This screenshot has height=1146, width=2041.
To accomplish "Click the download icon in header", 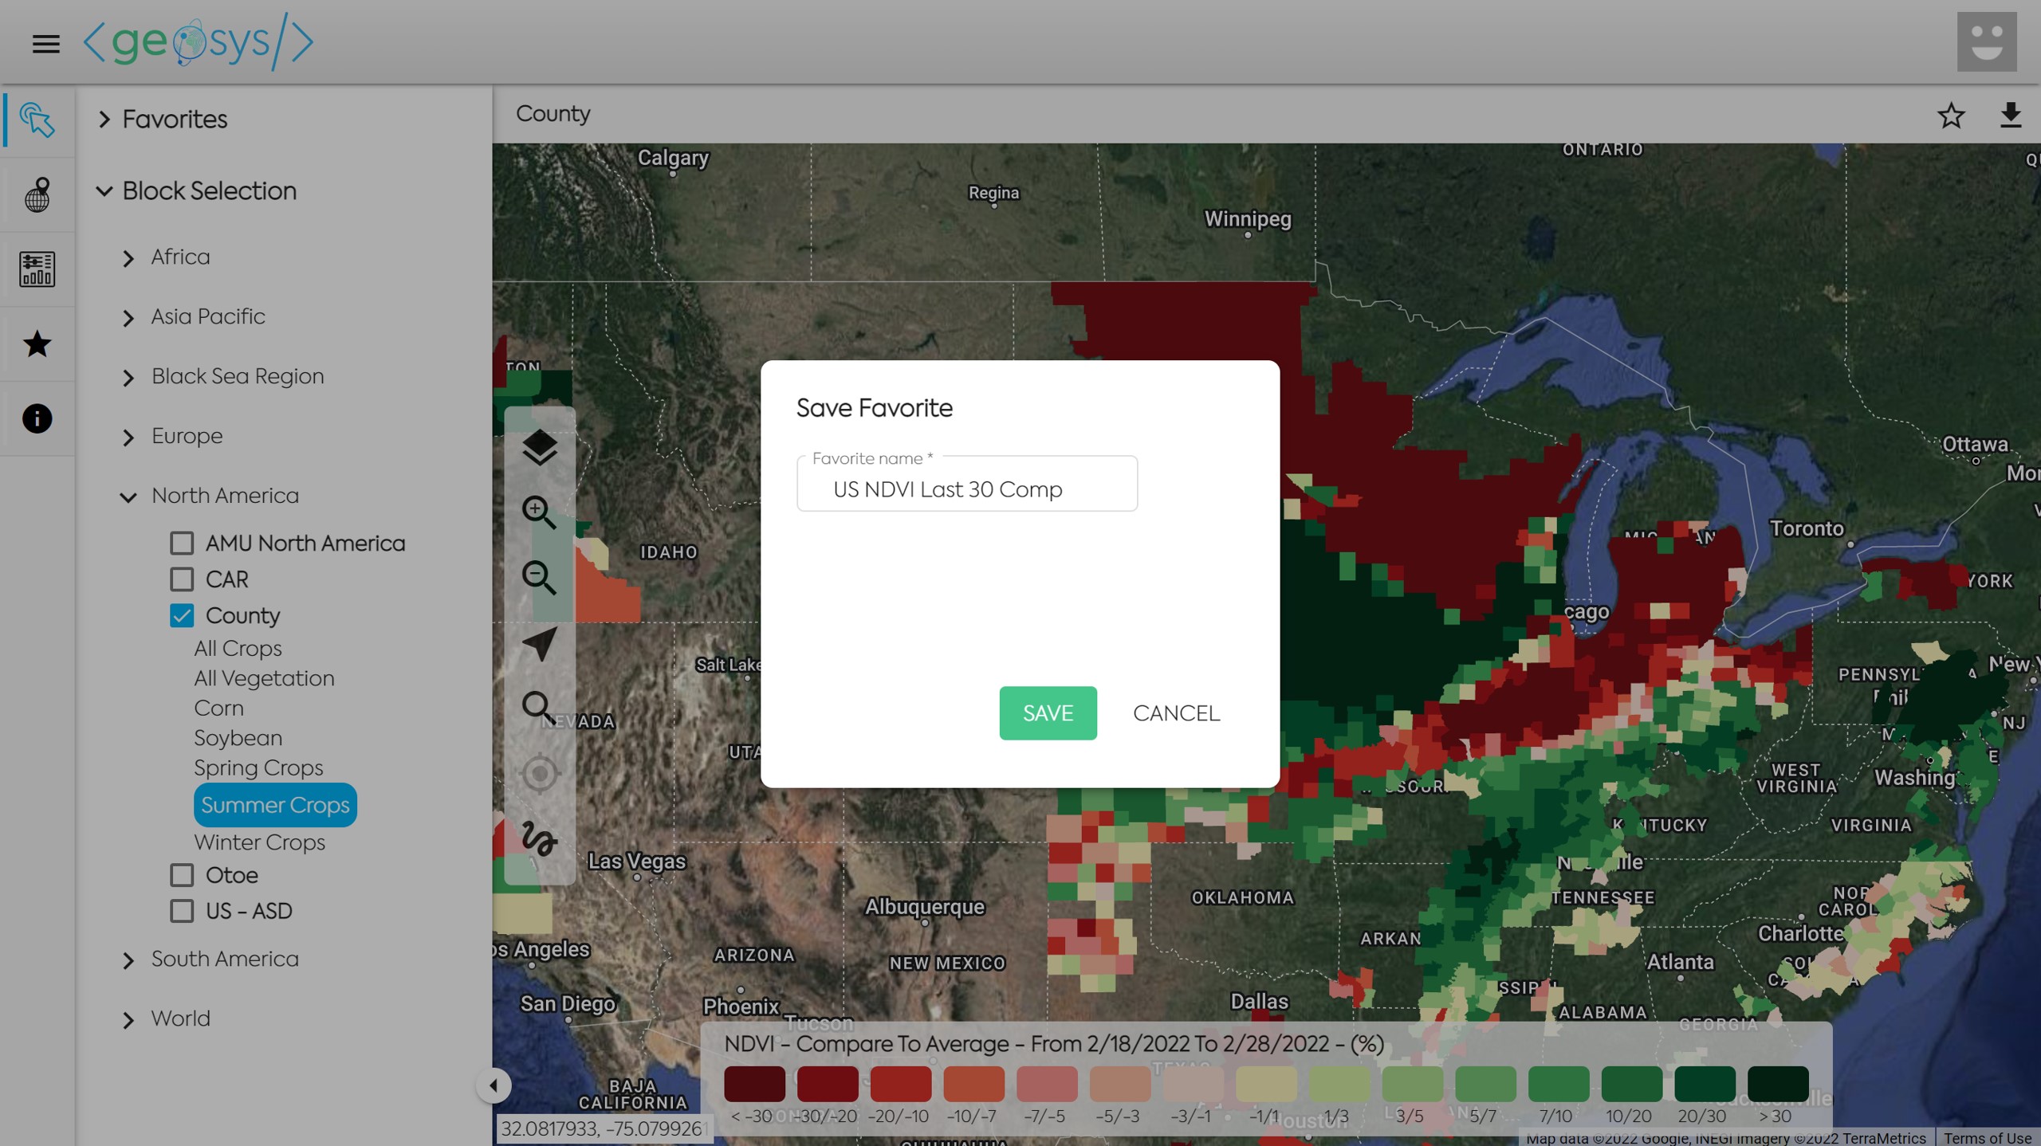I will 2010,116.
